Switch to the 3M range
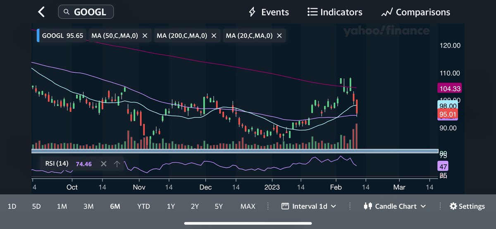The height and width of the screenshot is (229, 496). [x=88, y=206]
